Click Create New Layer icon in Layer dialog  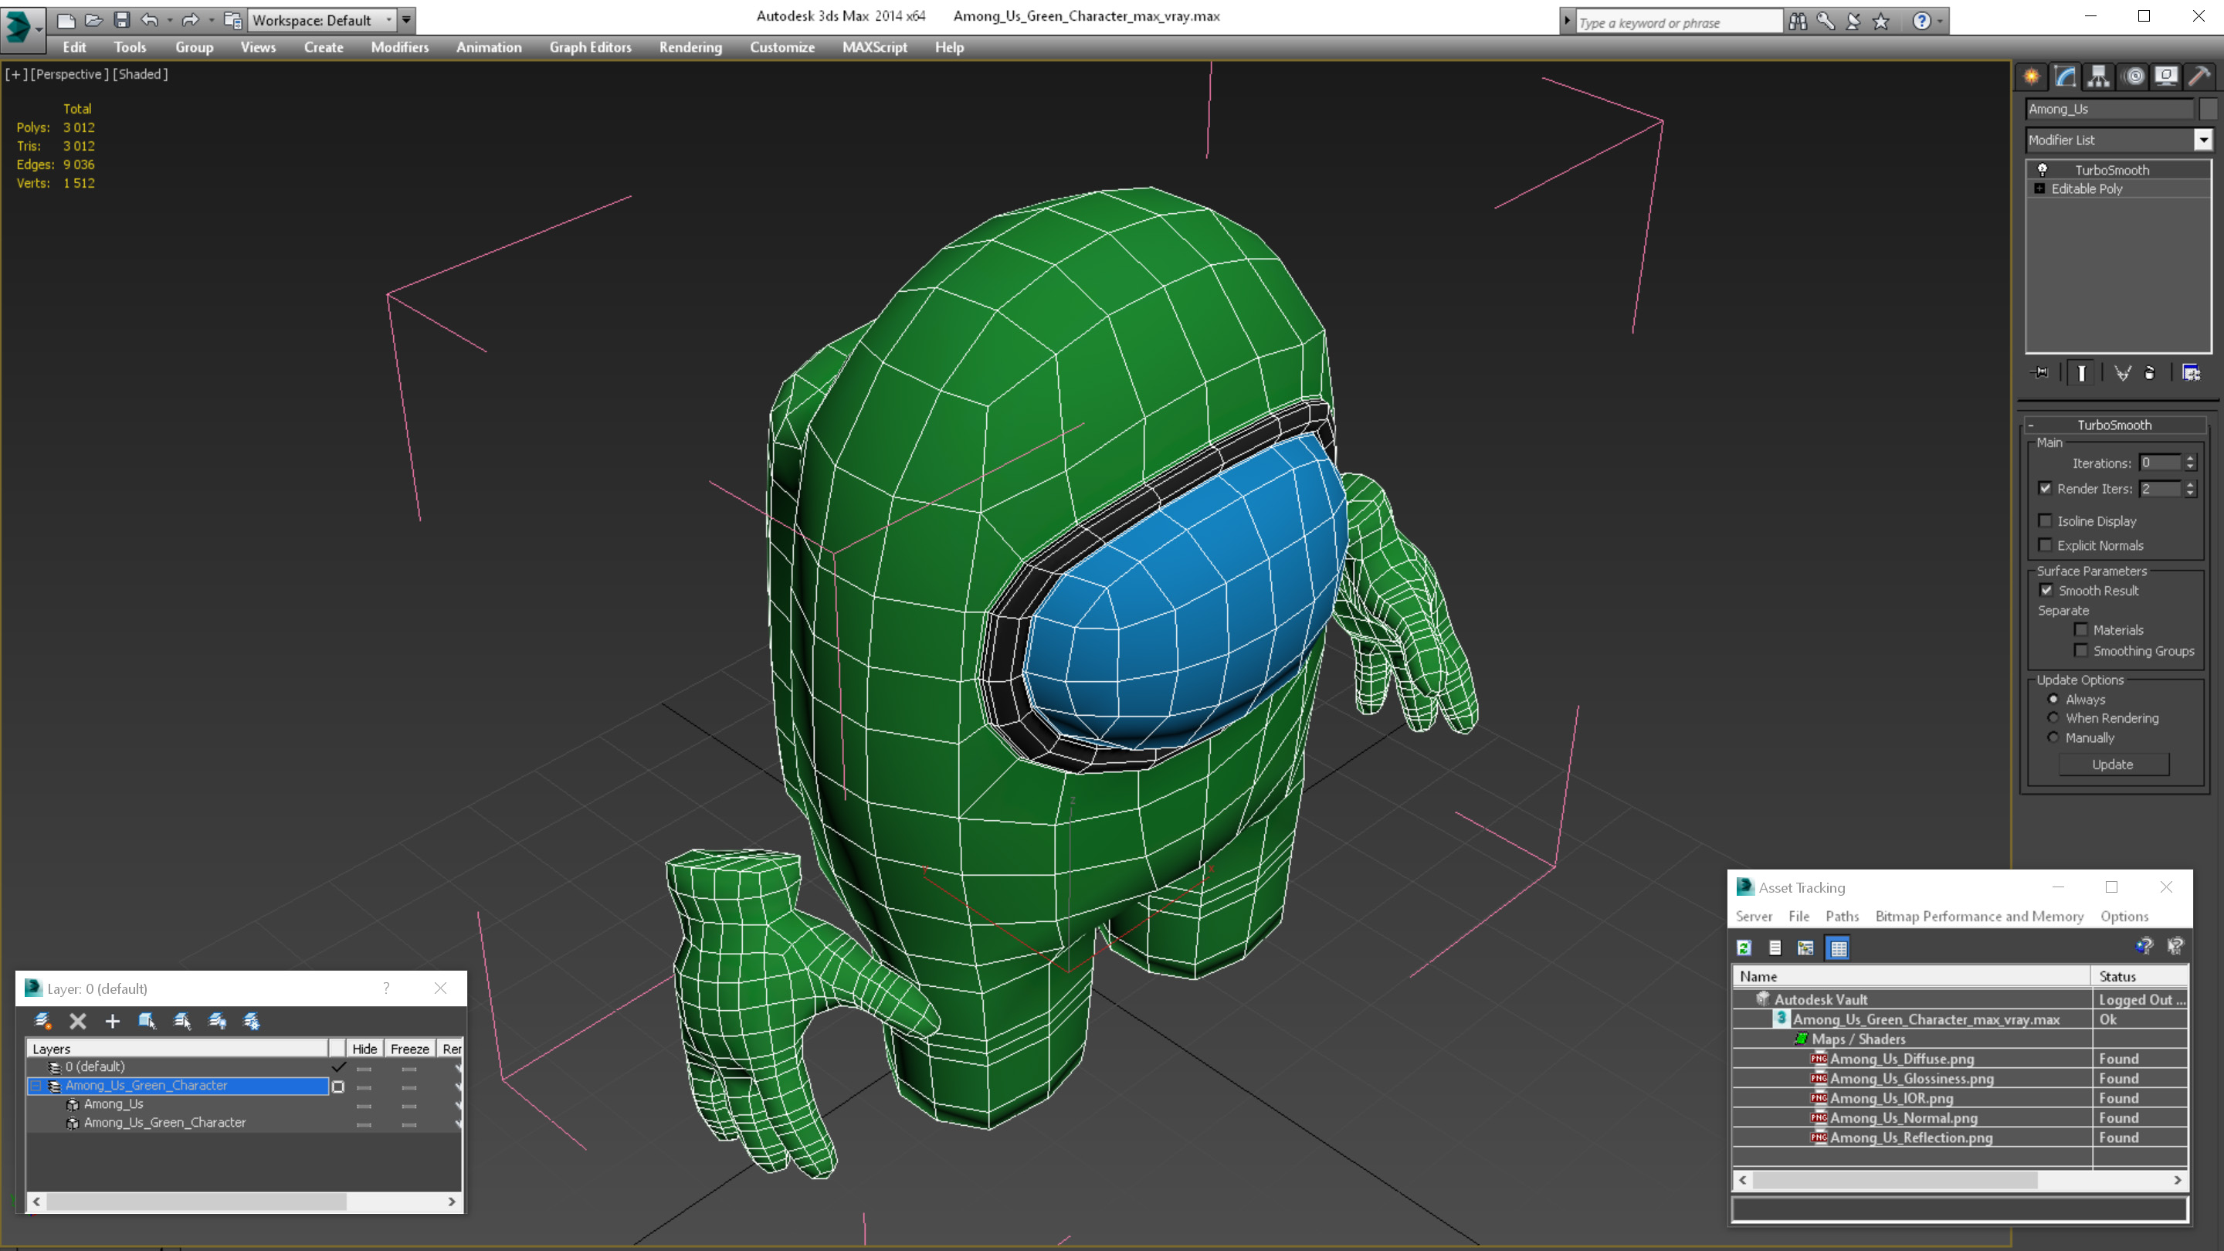point(42,1022)
